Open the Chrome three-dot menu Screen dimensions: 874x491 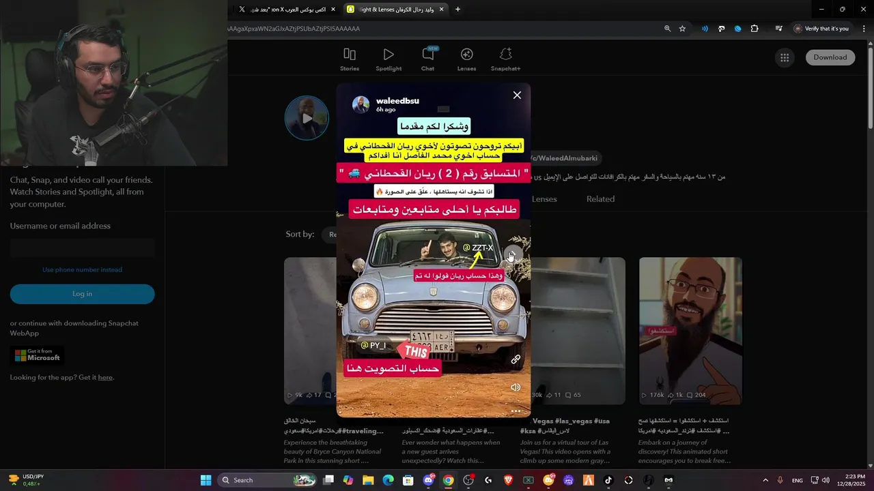click(x=863, y=29)
